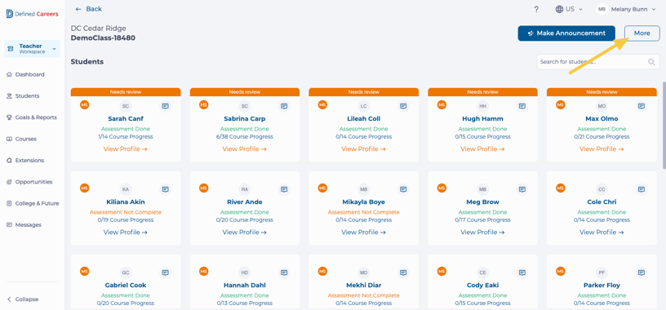
Task: Open Courses in sidebar
Action: [x=21, y=139]
